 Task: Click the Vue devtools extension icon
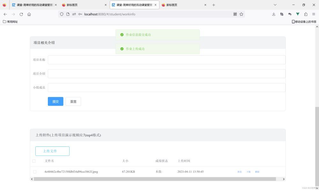298,14
